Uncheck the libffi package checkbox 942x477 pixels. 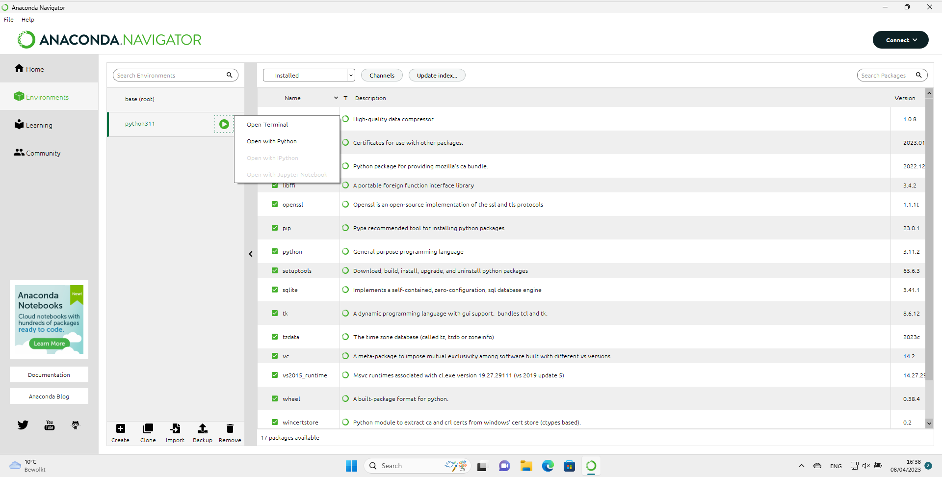tap(275, 185)
